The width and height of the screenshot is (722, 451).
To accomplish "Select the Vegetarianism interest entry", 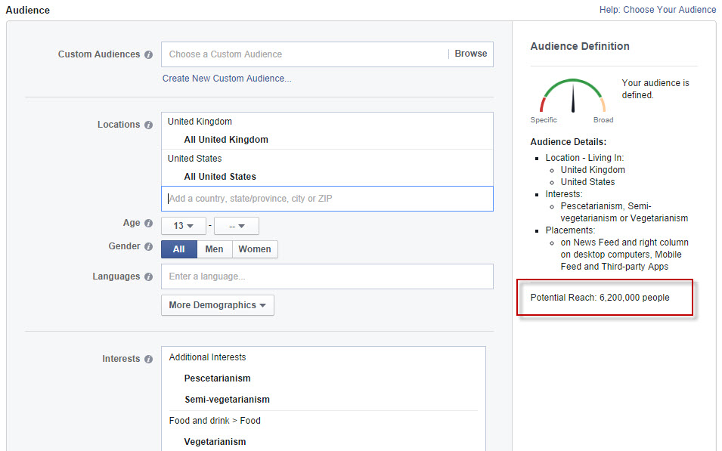I will click(215, 442).
